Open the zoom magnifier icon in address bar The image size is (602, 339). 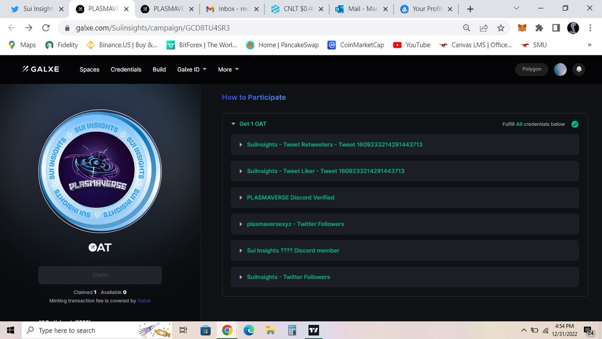coord(467,28)
